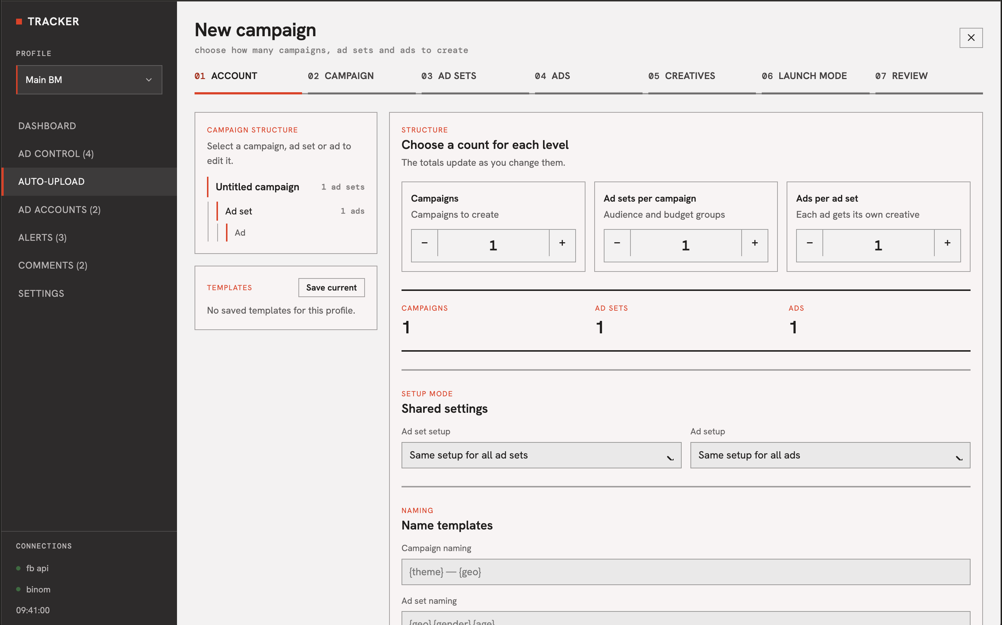Click the Ads per ad set value field
Screen dimensions: 1002x625
[x=878, y=246]
